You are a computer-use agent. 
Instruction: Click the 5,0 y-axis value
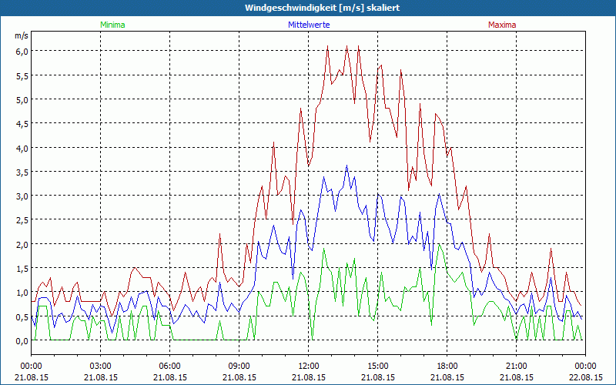point(22,99)
